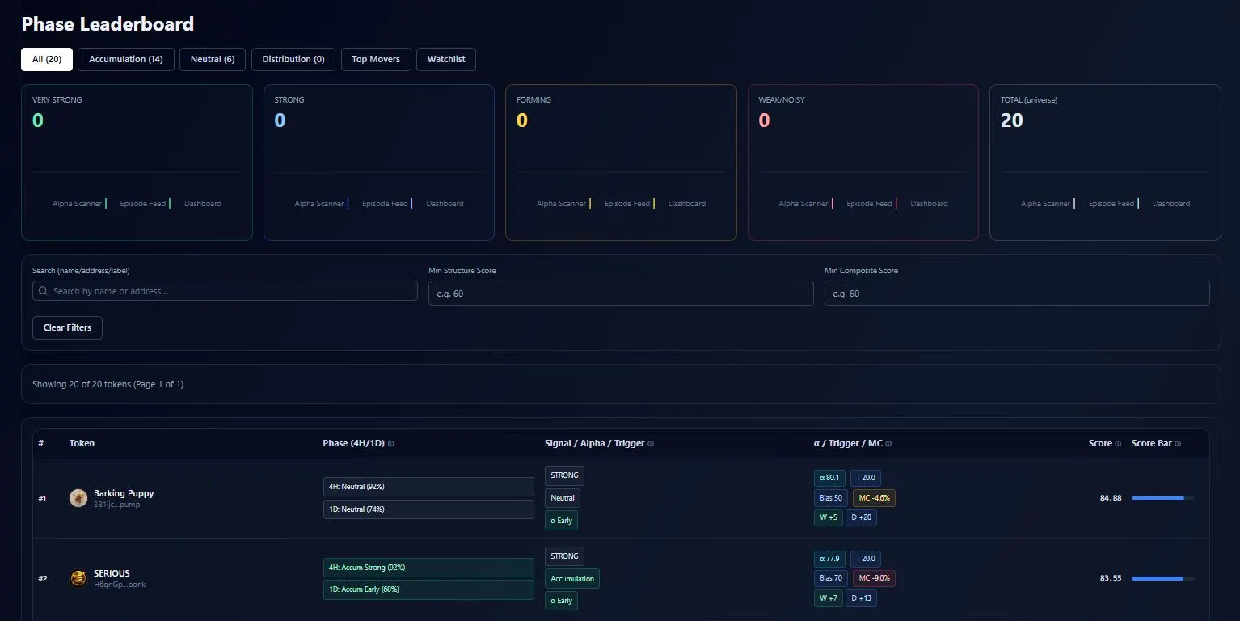The height and width of the screenshot is (621, 1240).
Task: Click the info icon next to Signal / Alpha / Trigger
Action: [651, 443]
